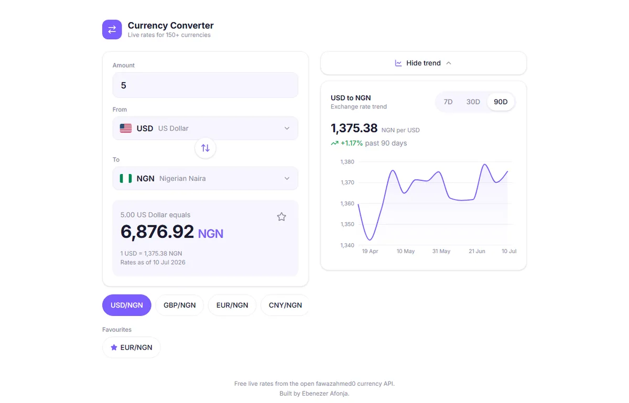Swap the From and To currencies
The width and height of the screenshot is (629, 403).
coord(205,148)
